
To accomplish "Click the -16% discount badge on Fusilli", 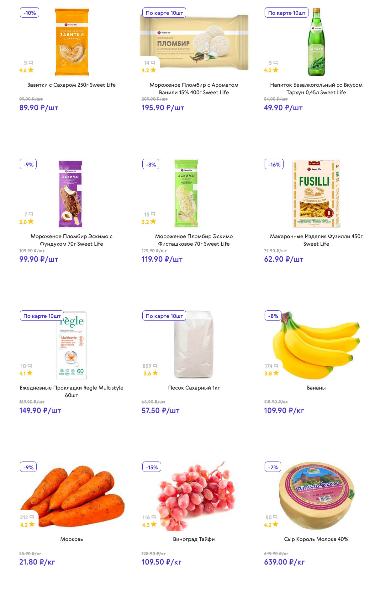I will click(x=274, y=164).
